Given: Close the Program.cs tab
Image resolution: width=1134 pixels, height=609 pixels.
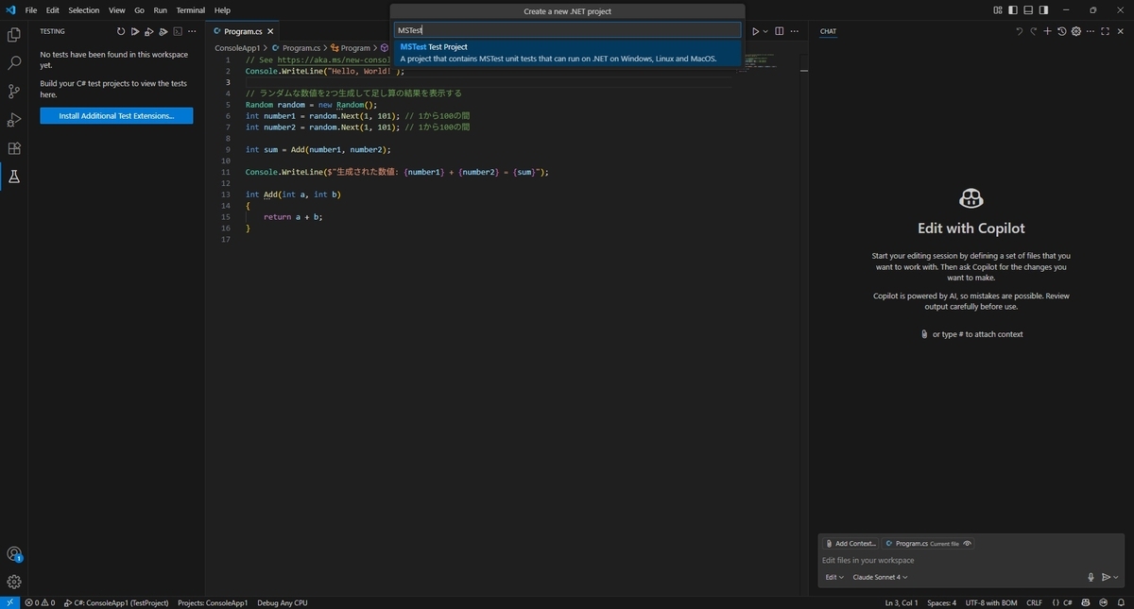Looking at the screenshot, I should click(271, 31).
